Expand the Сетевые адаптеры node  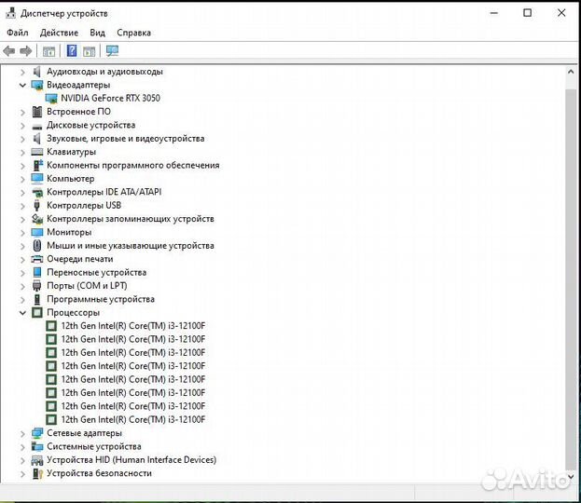pyautogui.click(x=22, y=433)
